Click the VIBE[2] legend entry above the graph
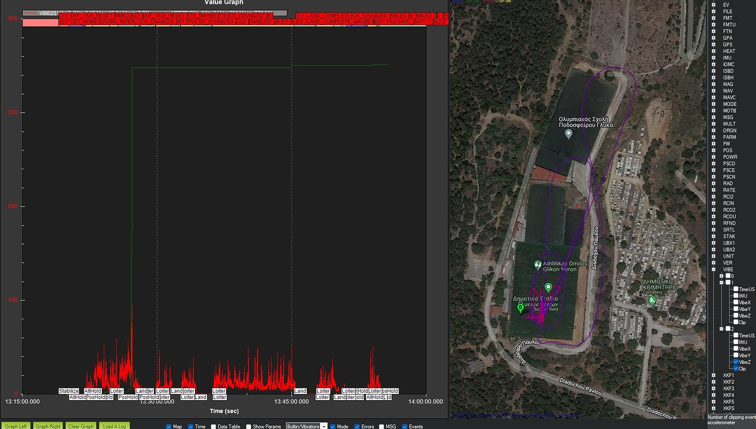 (x=47, y=11)
